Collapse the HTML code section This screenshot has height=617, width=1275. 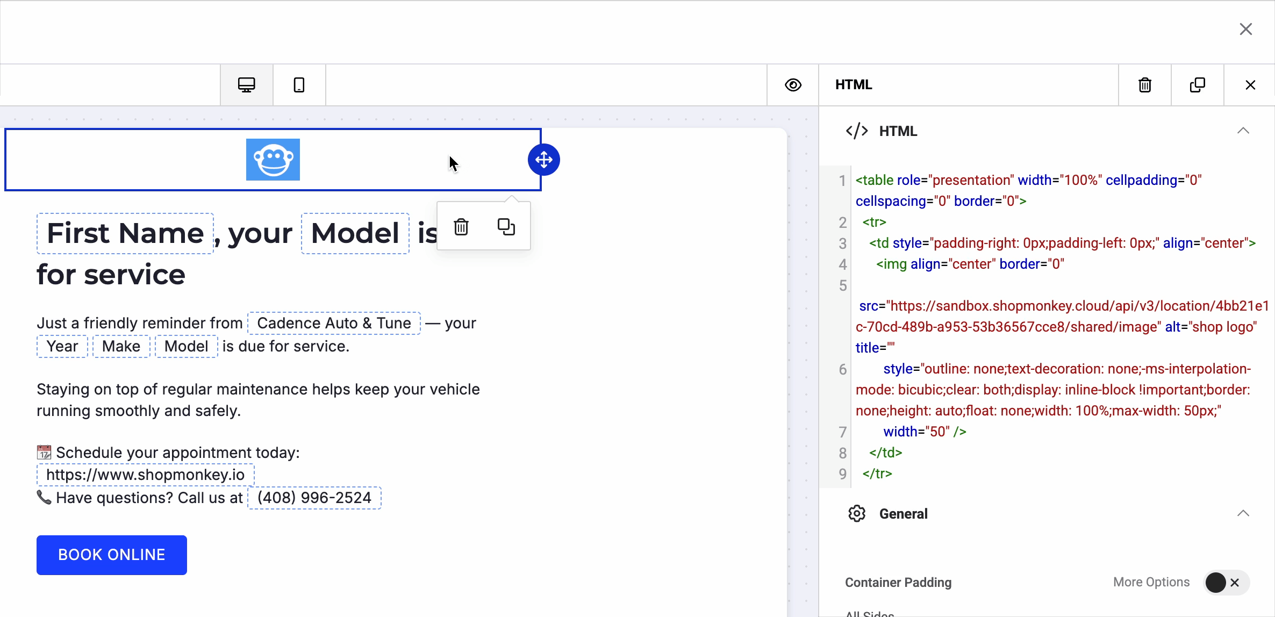pos(1243,131)
